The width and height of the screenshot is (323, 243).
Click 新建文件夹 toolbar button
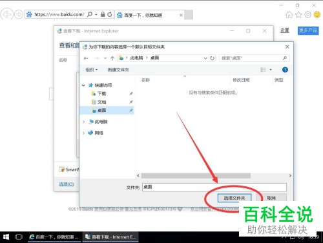118,70
